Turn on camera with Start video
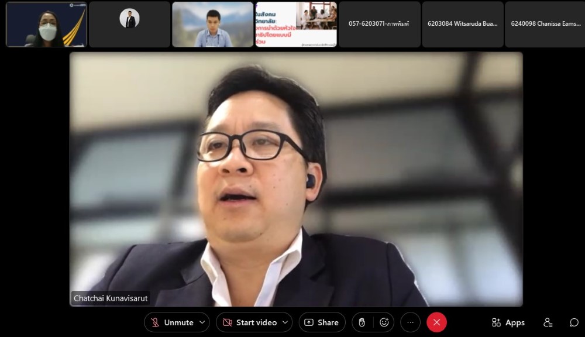 (250, 322)
